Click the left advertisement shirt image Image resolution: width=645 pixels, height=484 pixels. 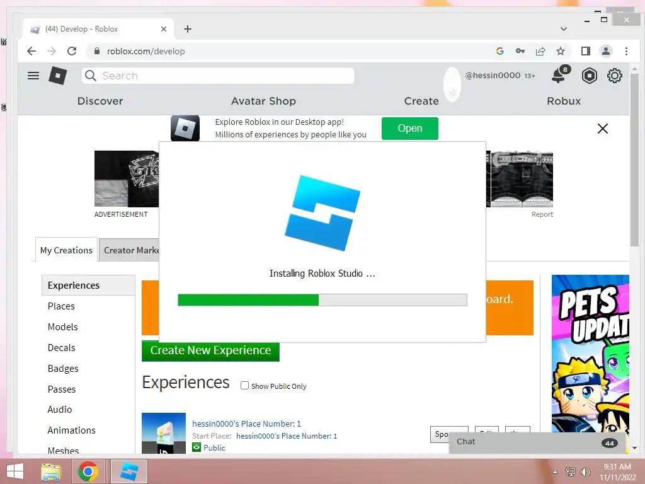(127, 178)
